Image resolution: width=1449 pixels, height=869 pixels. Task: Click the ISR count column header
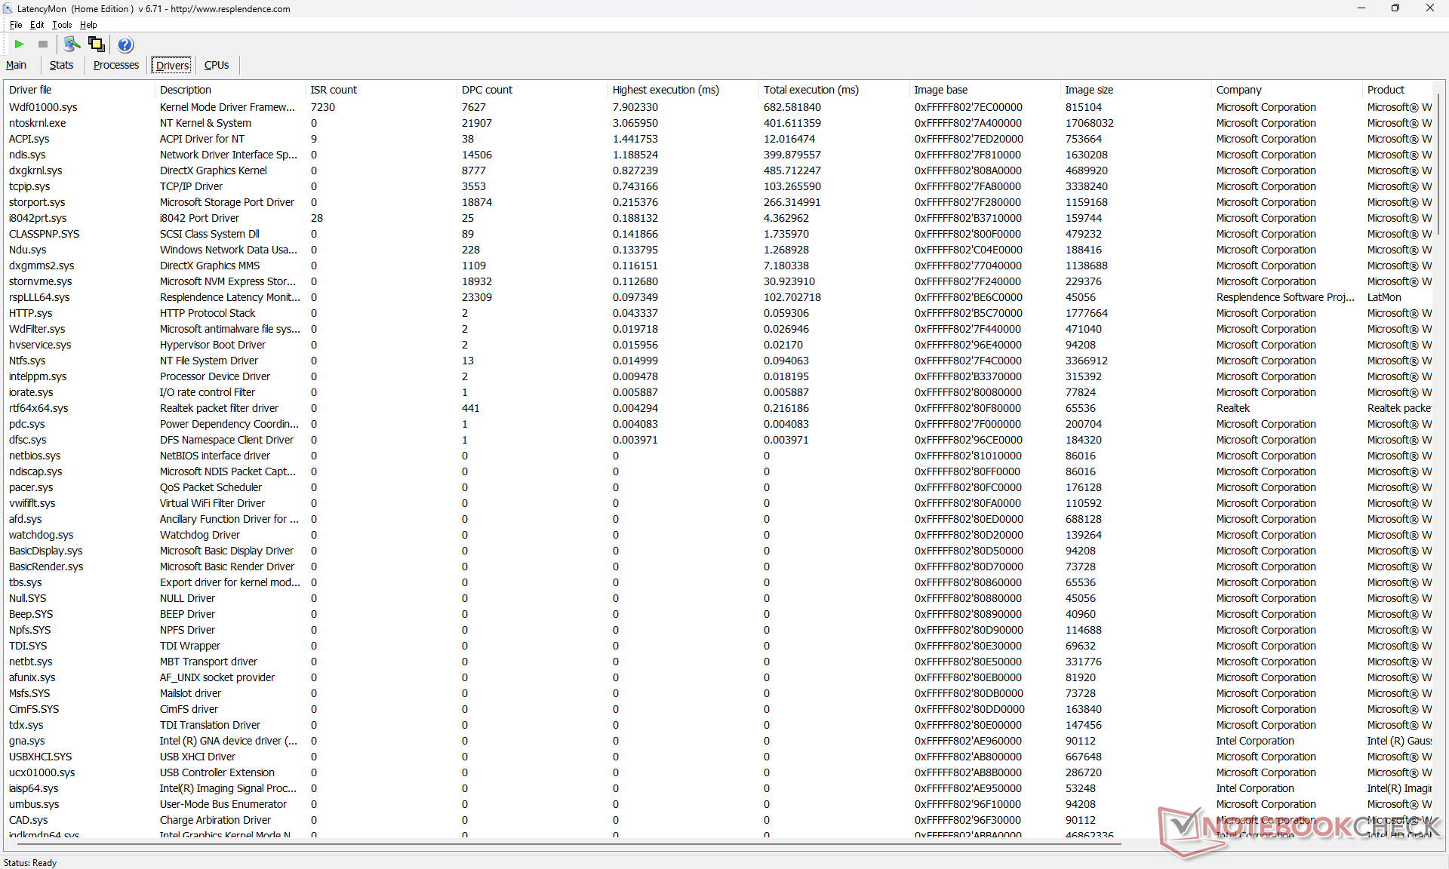(334, 90)
